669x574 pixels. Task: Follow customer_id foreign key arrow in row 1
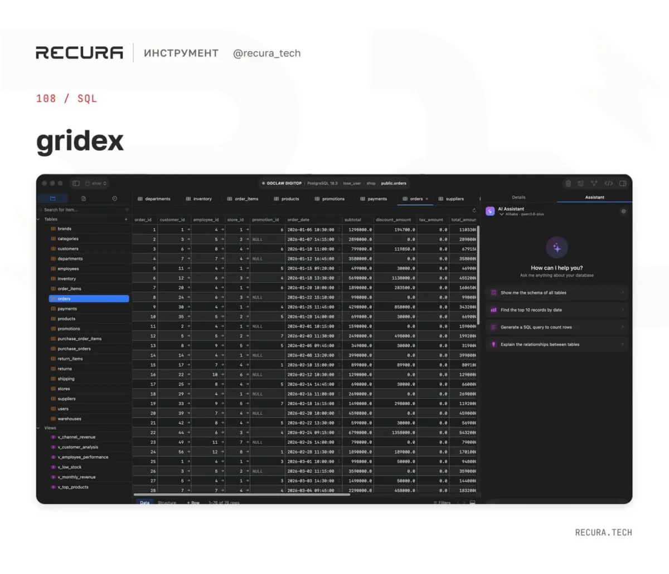188,229
